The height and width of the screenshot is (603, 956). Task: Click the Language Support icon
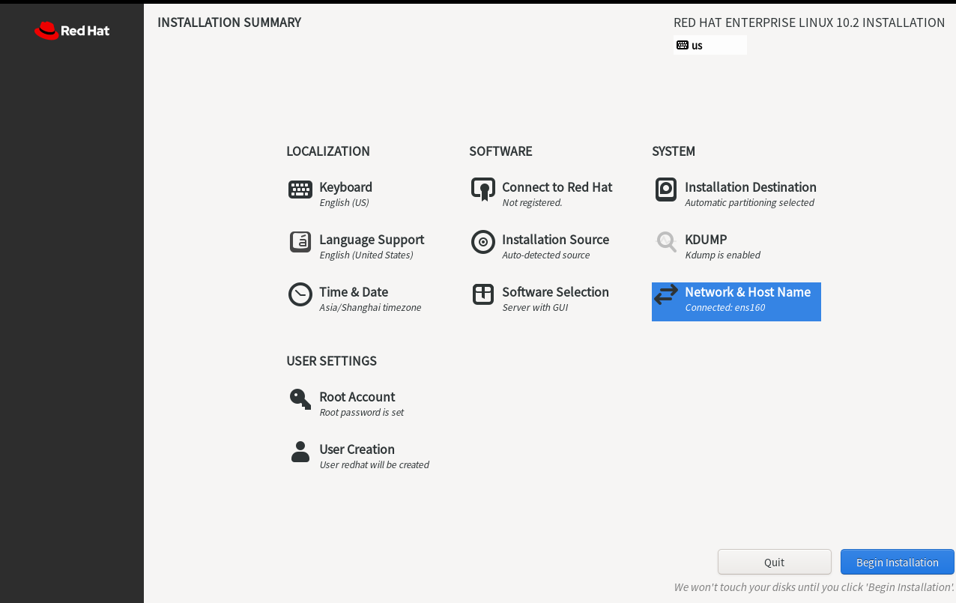300,242
